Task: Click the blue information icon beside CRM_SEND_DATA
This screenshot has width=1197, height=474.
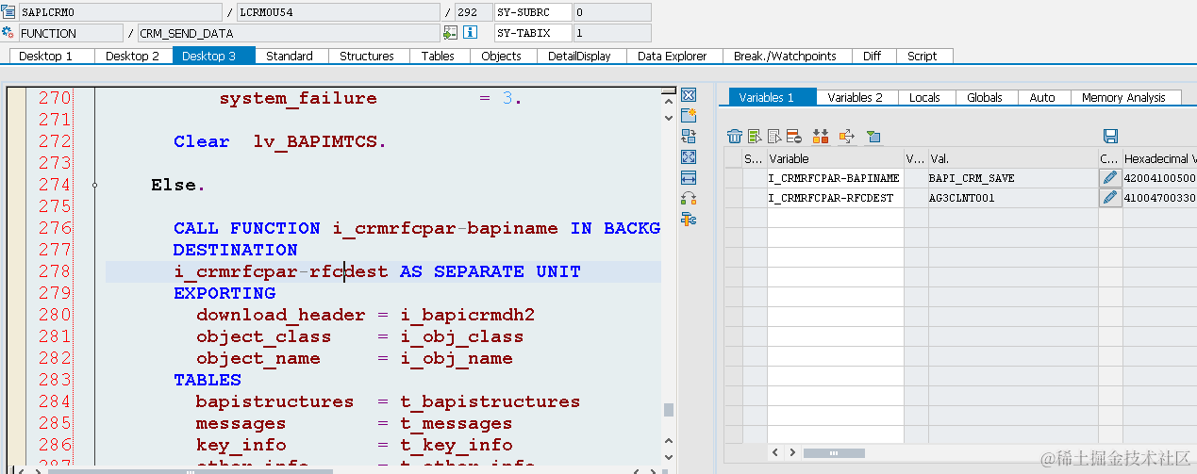Action: (x=470, y=33)
